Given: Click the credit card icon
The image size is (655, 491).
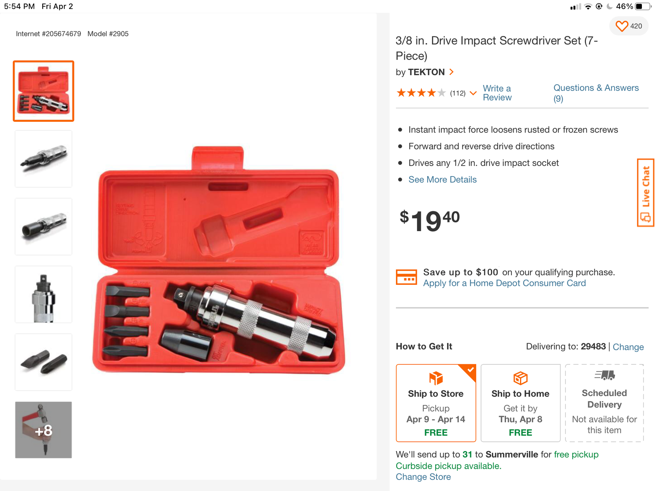Looking at the screenshot, I should coord(406,277).
